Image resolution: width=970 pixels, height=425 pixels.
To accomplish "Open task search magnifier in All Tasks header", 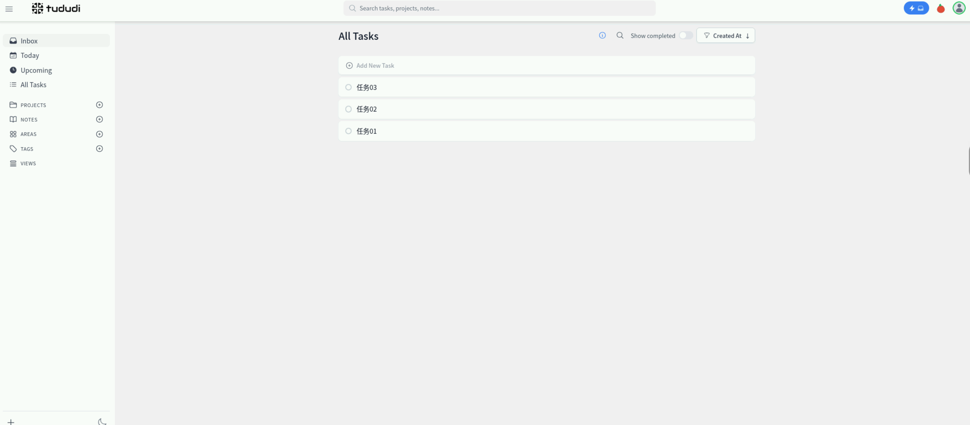I will tap(620, 35).
